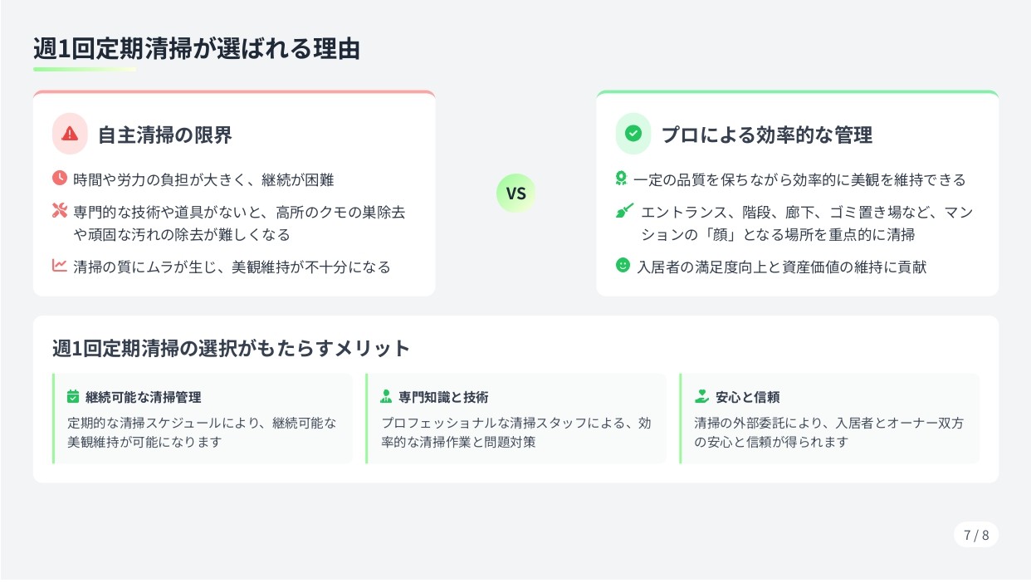Click the smiley face icon beside 入居者
Viewport: 1031px width, 583px height.
click(x=623, y=266)
